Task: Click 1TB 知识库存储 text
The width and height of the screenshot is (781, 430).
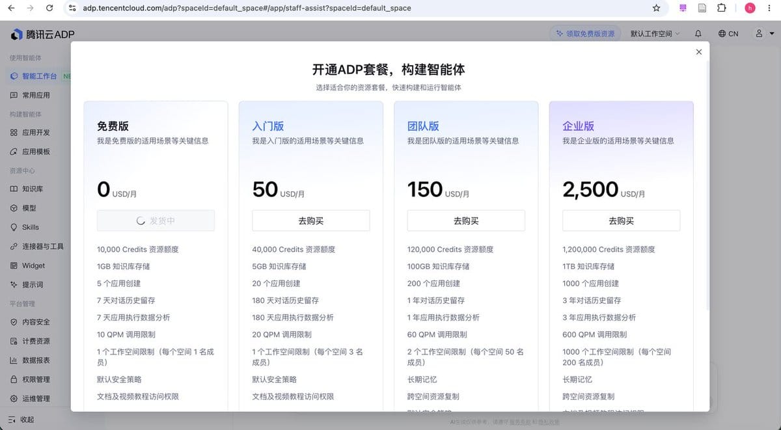Action: (x=588, y=266)
